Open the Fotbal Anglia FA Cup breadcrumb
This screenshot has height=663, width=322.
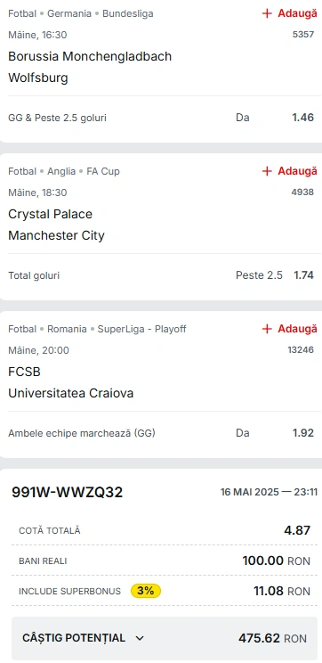pyautogui.click(x=64, y=171)
